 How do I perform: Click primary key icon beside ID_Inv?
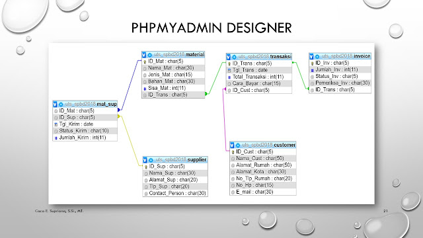tap(313, 63)
